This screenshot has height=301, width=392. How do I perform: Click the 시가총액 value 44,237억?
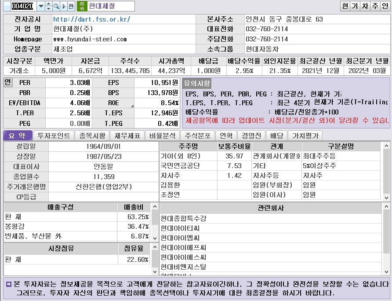point(171,71)
